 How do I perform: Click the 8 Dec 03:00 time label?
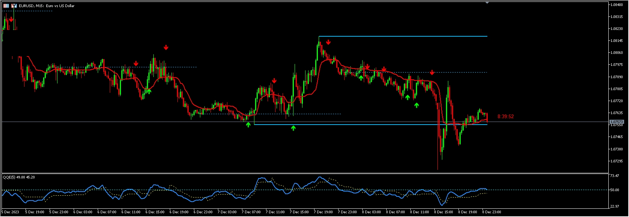372,212
